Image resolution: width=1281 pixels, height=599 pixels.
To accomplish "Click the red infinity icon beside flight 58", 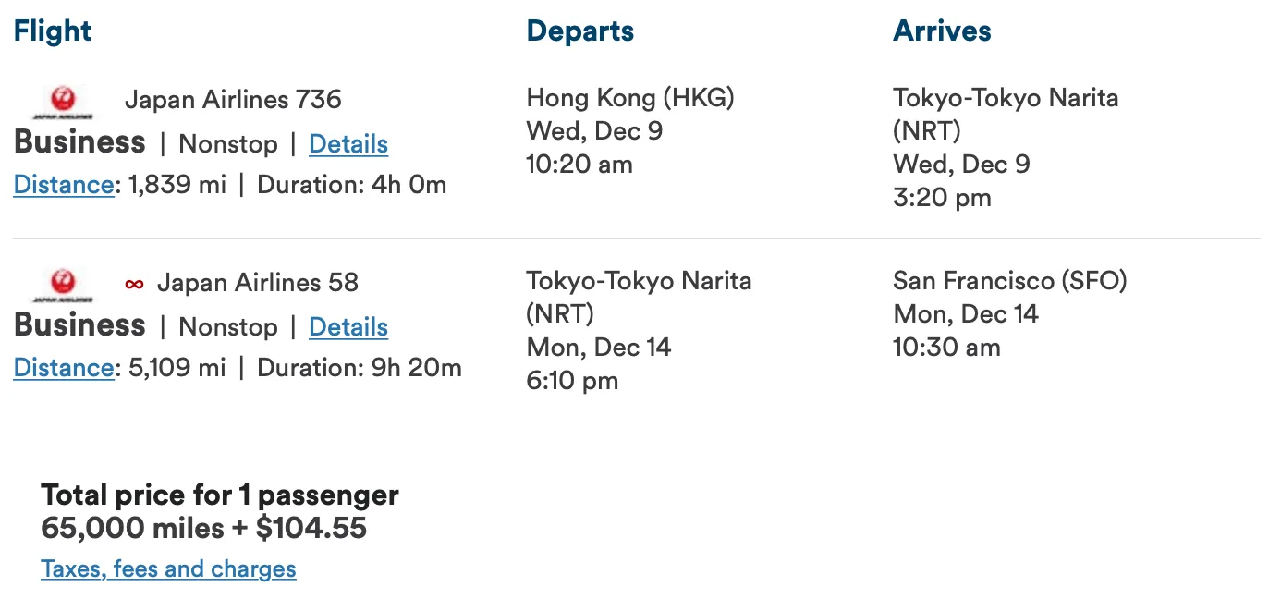I will tap(135, 284).
